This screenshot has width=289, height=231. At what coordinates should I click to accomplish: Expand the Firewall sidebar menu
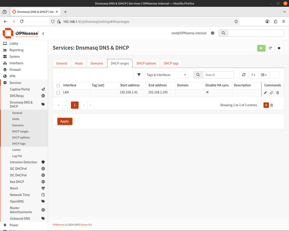(15, 70)
